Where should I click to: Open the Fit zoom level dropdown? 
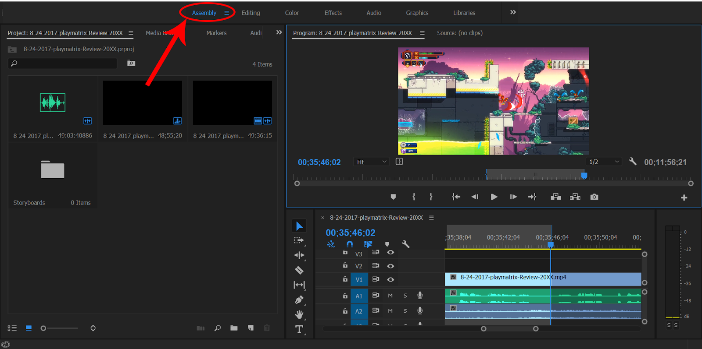(371, 162)
